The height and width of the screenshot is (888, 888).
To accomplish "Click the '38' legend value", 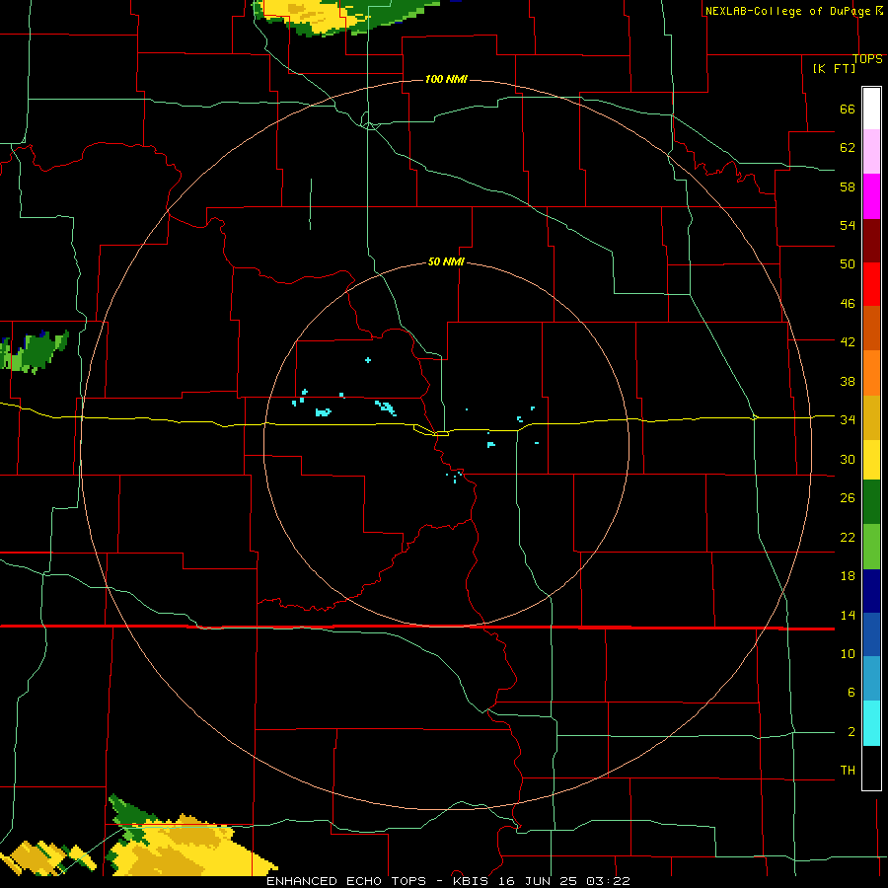I will (x=848, y=381).
